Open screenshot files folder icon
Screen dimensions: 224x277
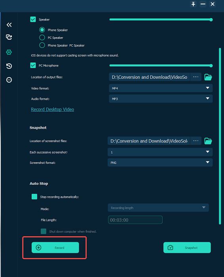click(208, 141)
